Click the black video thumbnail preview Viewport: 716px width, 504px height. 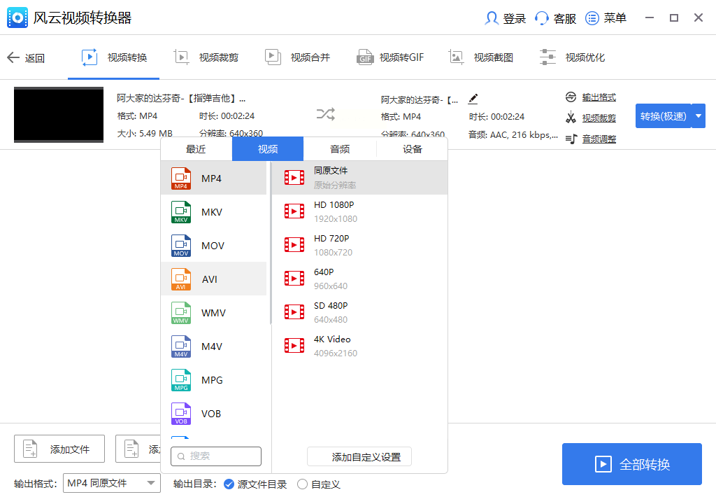click(x=59, y=115)
